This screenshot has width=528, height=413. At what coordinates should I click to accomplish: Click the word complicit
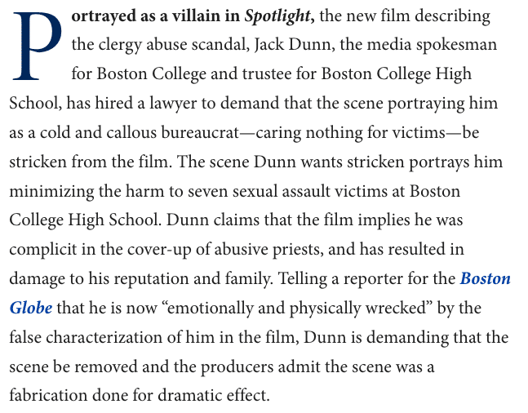(43, 250)
